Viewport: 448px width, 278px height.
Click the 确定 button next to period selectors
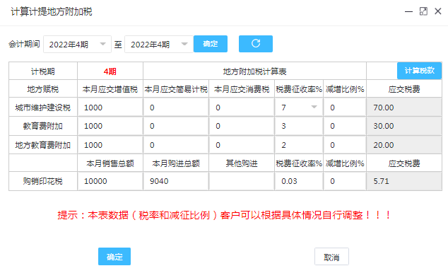point(211,44)
